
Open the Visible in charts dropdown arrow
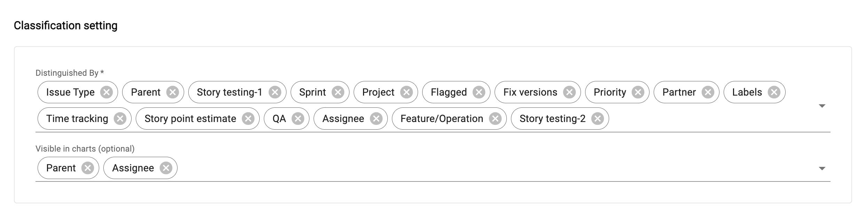tap(822, 168)
